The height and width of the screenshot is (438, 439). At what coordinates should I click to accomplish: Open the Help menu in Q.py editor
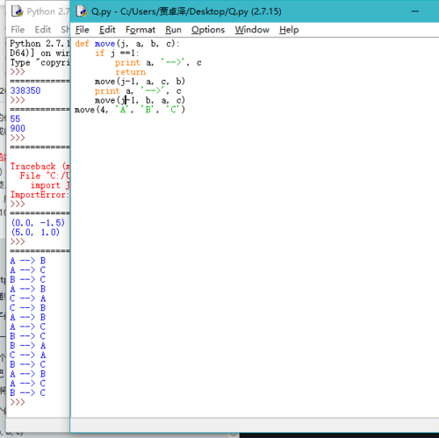[x=289, y=30]
